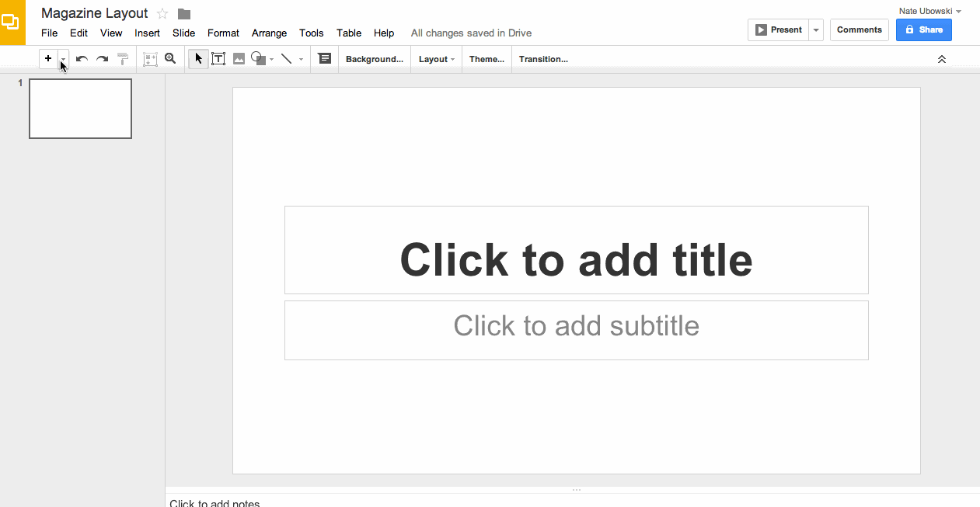Click the Magazine Layout document title

[x=94, y=13]
